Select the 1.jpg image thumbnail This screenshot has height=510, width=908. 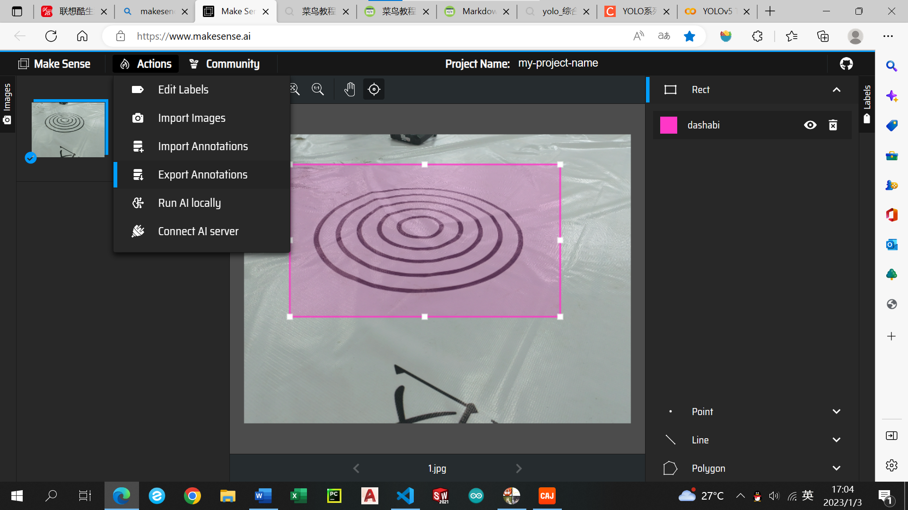69,129
